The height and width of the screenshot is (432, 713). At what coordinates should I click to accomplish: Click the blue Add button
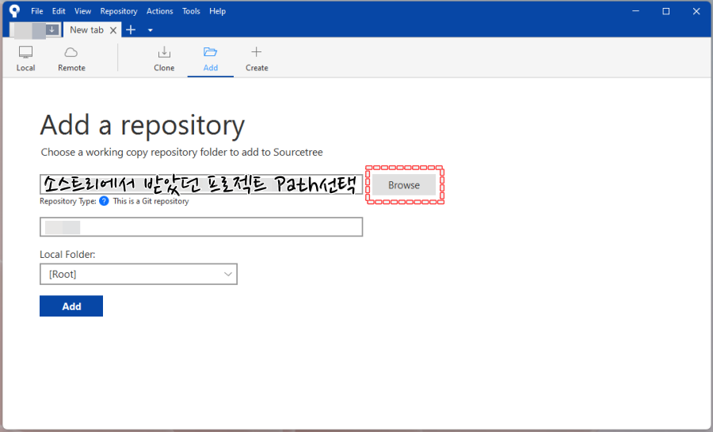tap(71, 306)
